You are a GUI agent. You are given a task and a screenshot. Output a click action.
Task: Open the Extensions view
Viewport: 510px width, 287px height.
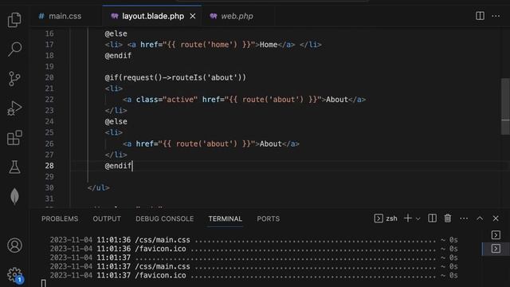pyautogui.click(x=14, y=138)
